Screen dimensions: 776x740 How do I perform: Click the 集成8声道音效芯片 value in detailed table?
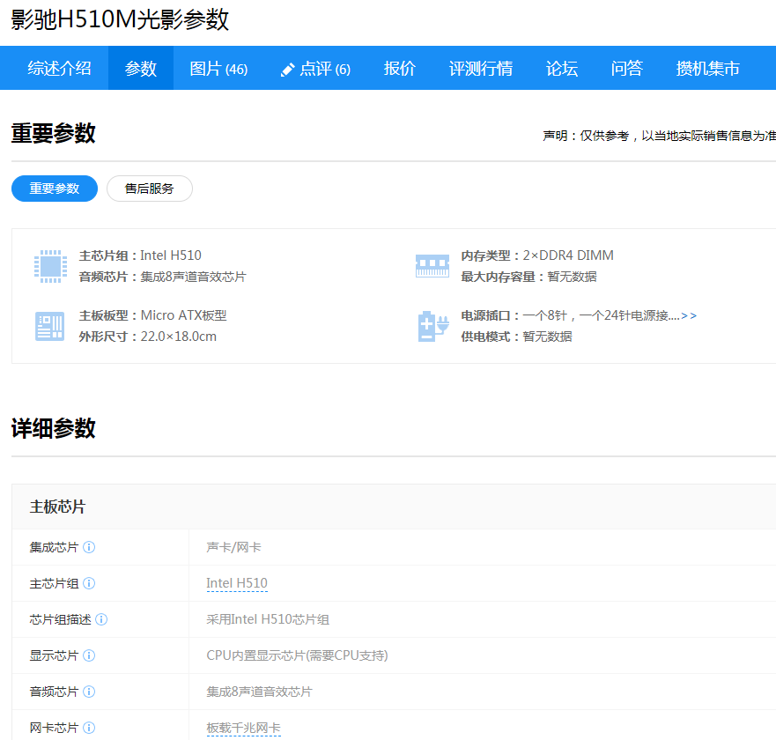tap(259, 692)
